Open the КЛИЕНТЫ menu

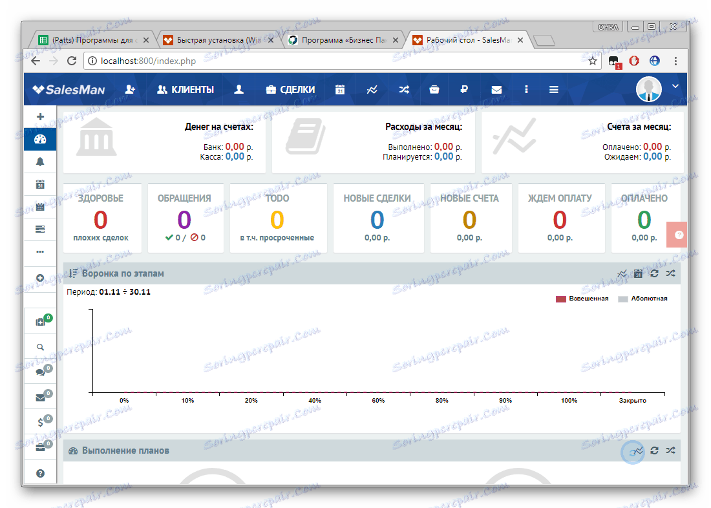coord(186,89)
